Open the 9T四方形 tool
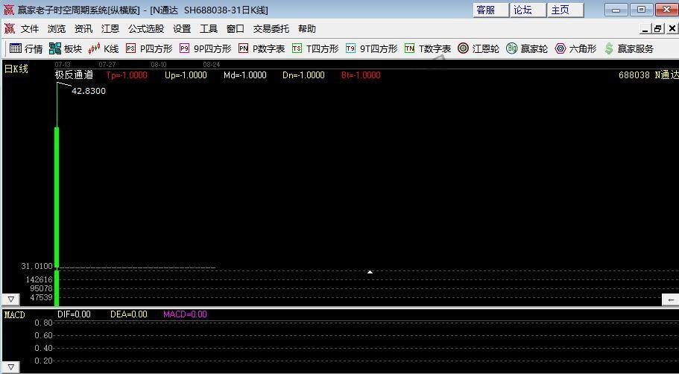The width and height of the screenshot is (679, 374). point(371,48)
